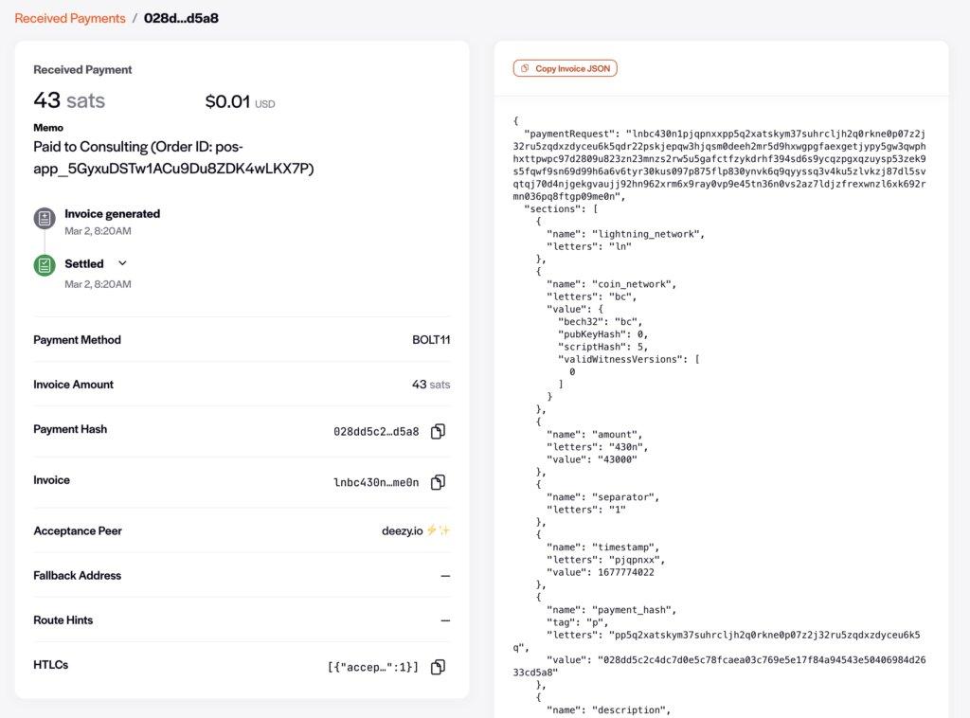Click the lnbc430n…me0n invoice text

pos(376,482)
